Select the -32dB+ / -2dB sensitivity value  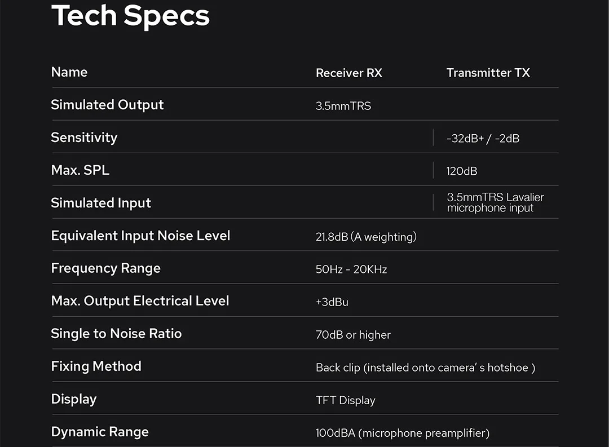[x=483, y=138]
